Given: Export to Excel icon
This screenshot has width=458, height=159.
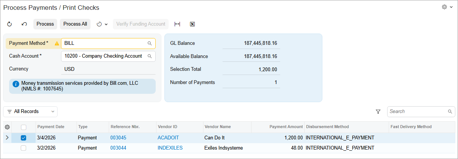Looking at the screenshot, I should (x=192, y=24).
